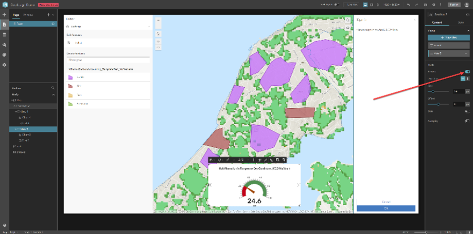This screenshot has height=234, width=473.
Task: Select Section 2 in the outline tree
Action: point(33,106)
